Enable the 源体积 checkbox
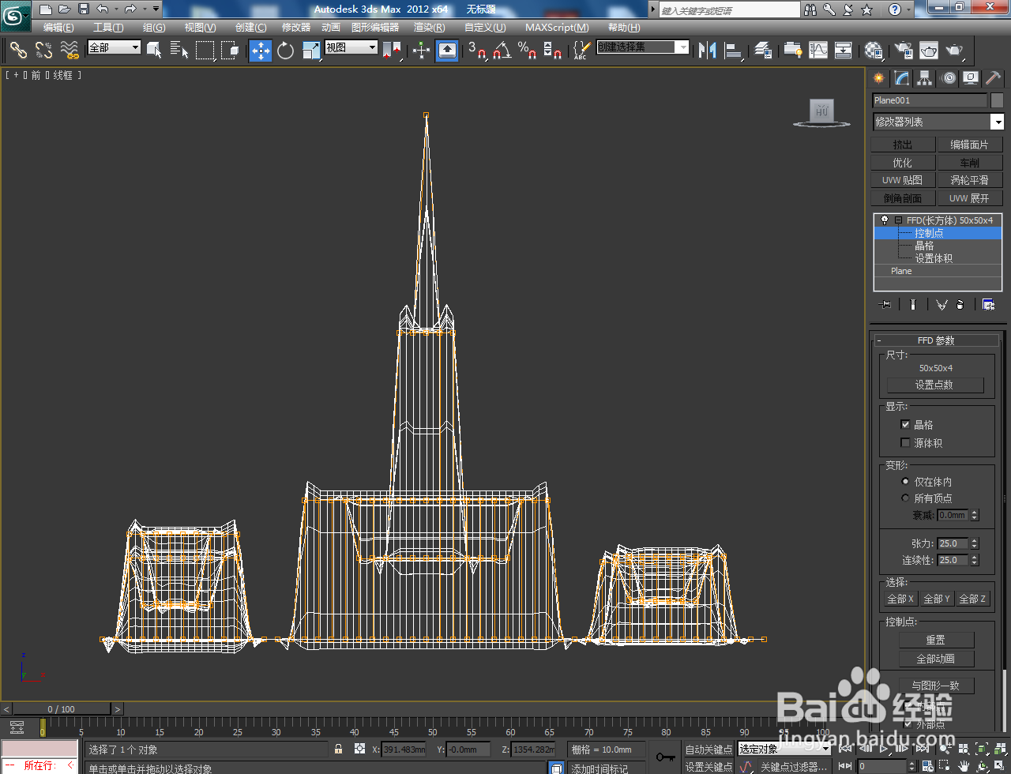 [905, 443]
